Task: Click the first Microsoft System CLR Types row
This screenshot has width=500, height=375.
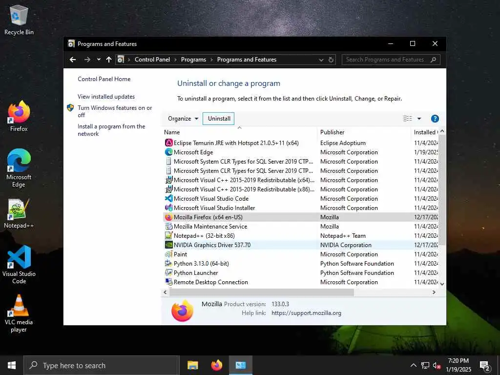Action: click(x=300, y=161)
